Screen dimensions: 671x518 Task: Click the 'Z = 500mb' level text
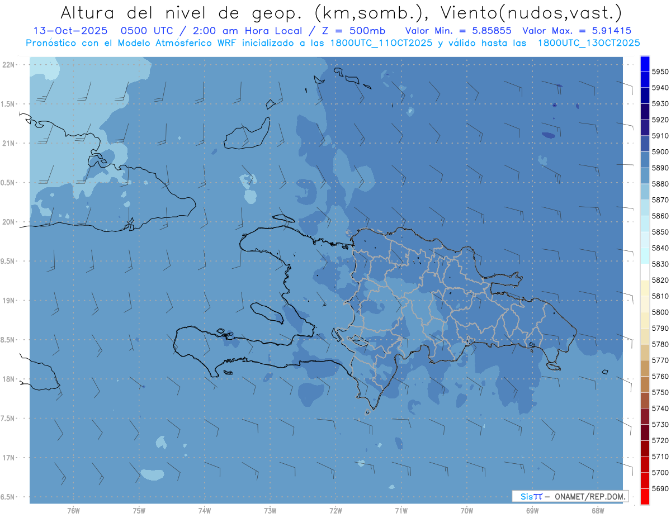(353, 31)
